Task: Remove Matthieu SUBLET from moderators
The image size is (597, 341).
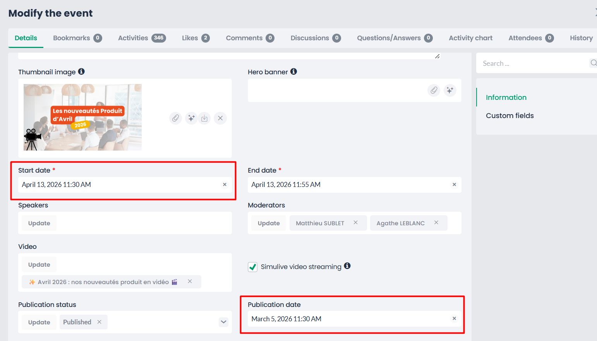Action: pyautogui.click(x=355, y=223)
